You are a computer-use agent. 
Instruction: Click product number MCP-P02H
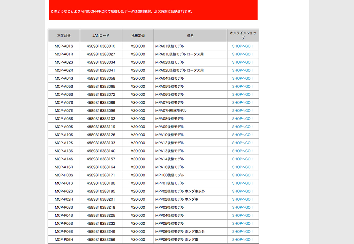point(64,199)
